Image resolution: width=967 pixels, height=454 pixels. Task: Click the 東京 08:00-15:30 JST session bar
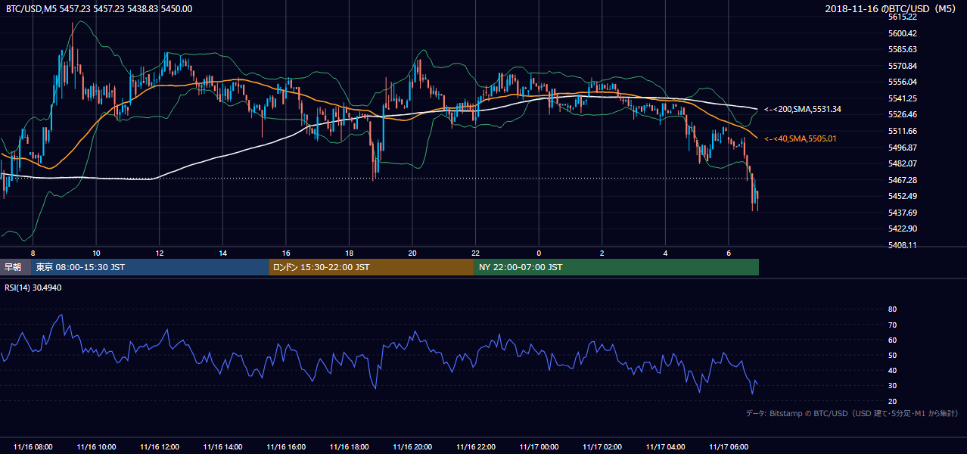(150, 267)
